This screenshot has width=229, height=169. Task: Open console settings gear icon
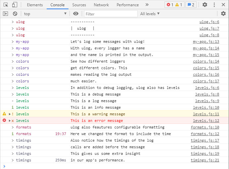coord(223,14)
